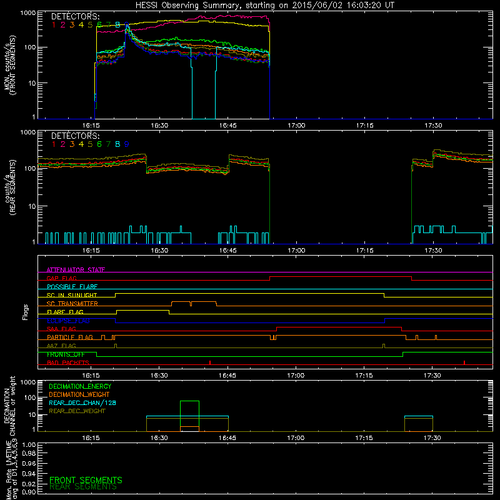
Task: Click the 0.98 value on livetime axis
Action: [x=29, y=454]
